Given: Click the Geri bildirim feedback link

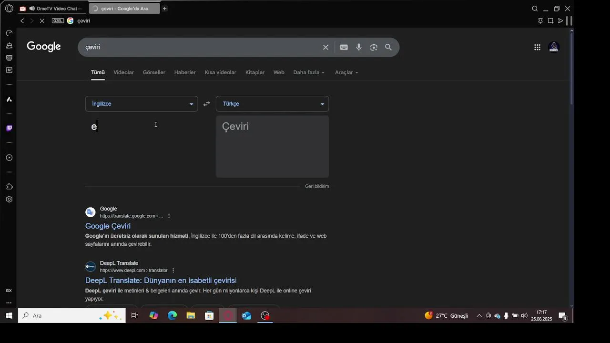Looking at the screenshot, I should (x=317, y=186).
